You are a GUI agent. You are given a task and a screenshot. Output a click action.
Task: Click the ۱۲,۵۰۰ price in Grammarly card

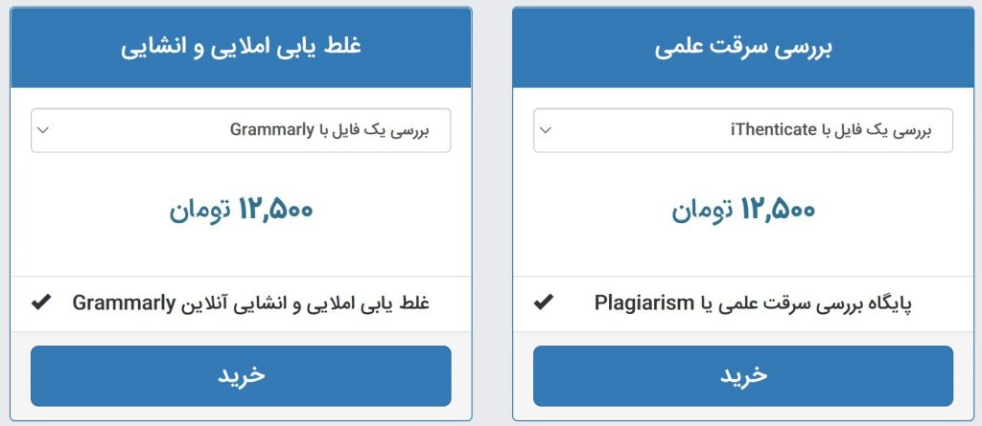click(275, 210)
